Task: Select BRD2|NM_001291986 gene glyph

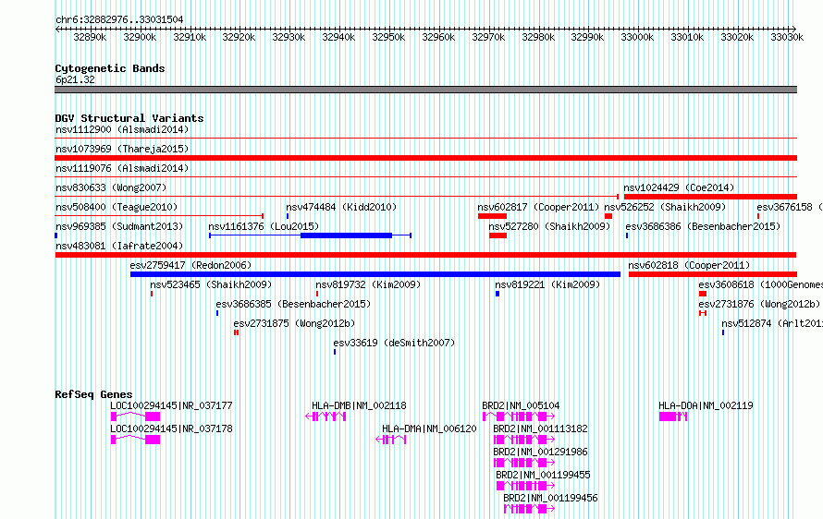Action: click(523, 463)
